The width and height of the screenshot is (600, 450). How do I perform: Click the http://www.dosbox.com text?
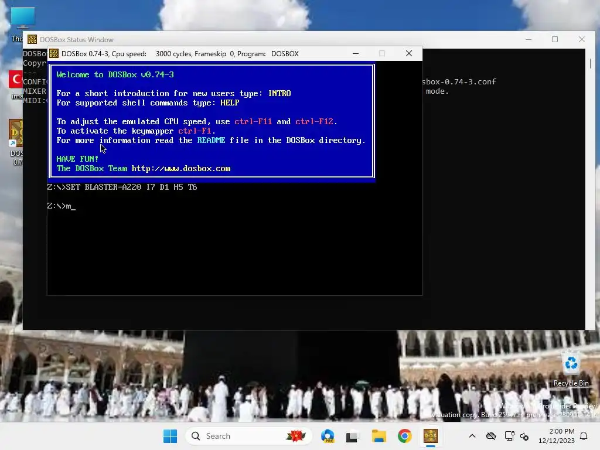pos(181,169)
